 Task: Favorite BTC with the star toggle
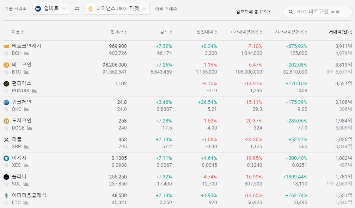tap(6, 72)
